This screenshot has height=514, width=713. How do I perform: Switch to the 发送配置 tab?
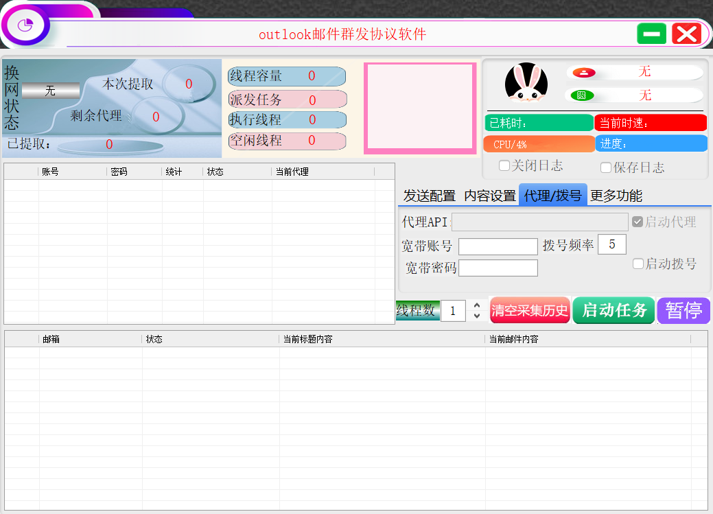(x=429, y=196)
